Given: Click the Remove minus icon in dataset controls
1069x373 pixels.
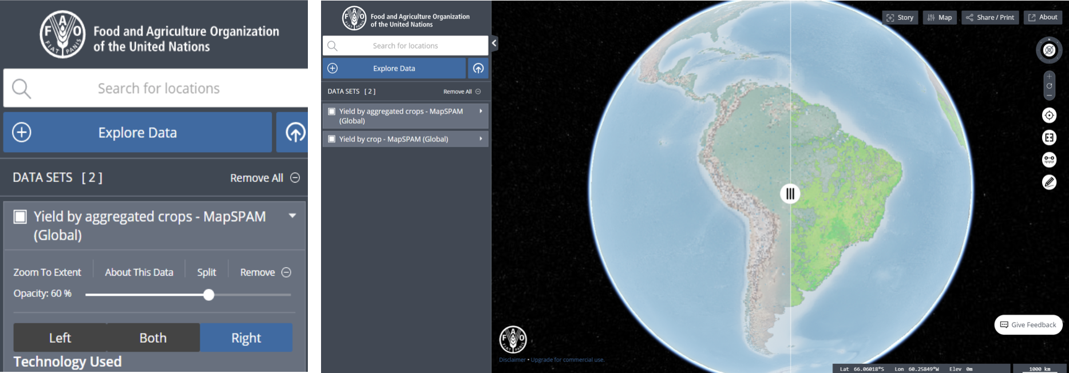Looking at the screenshot, I should tap(286, 272).
